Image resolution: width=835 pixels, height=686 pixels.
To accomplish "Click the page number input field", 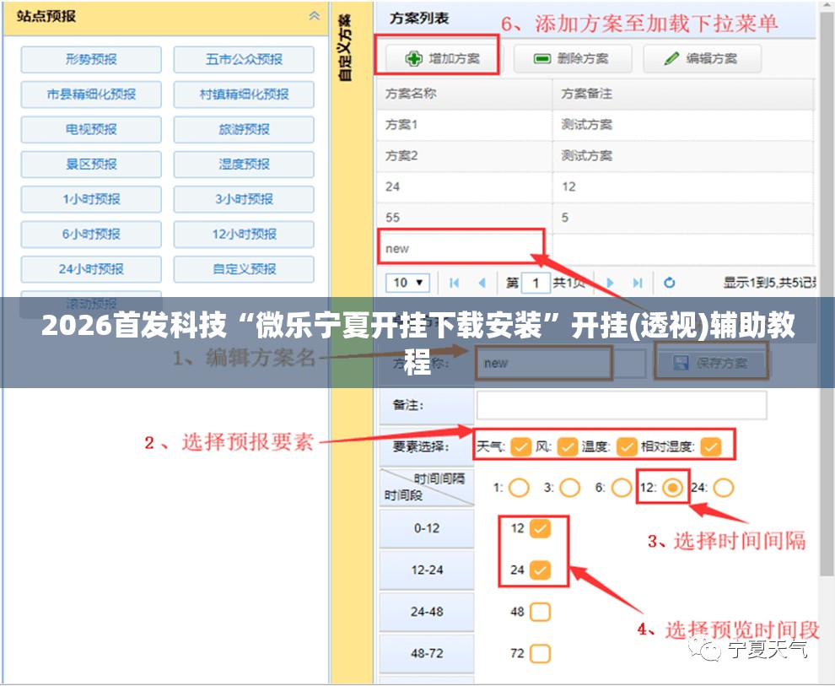I will click(536, 283).
